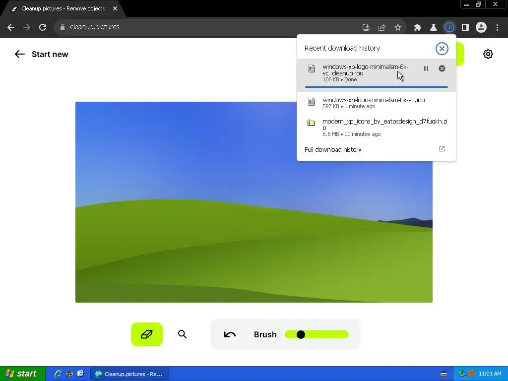508x381 pixels.
Task: Pause the cleanup.jpg download
Action: click(426, 68)
